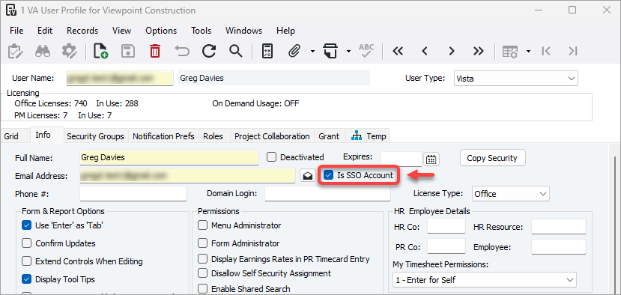Screen dimensions: 621x295
Task: Go to first record double-left chevron
Action: tap(398, 51)
